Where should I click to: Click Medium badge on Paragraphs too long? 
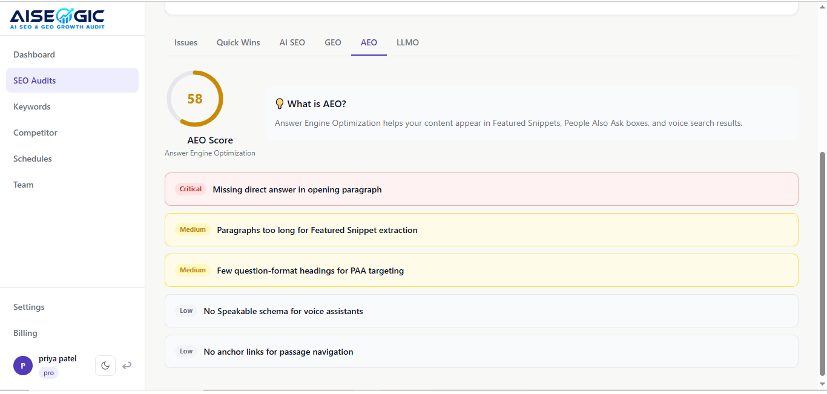193,230
